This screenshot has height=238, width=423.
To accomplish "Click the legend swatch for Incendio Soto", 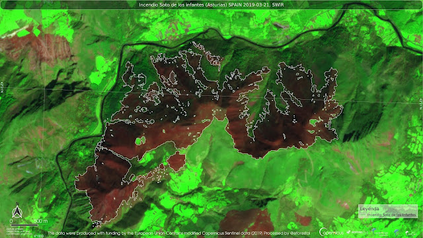I will [363, 215].
